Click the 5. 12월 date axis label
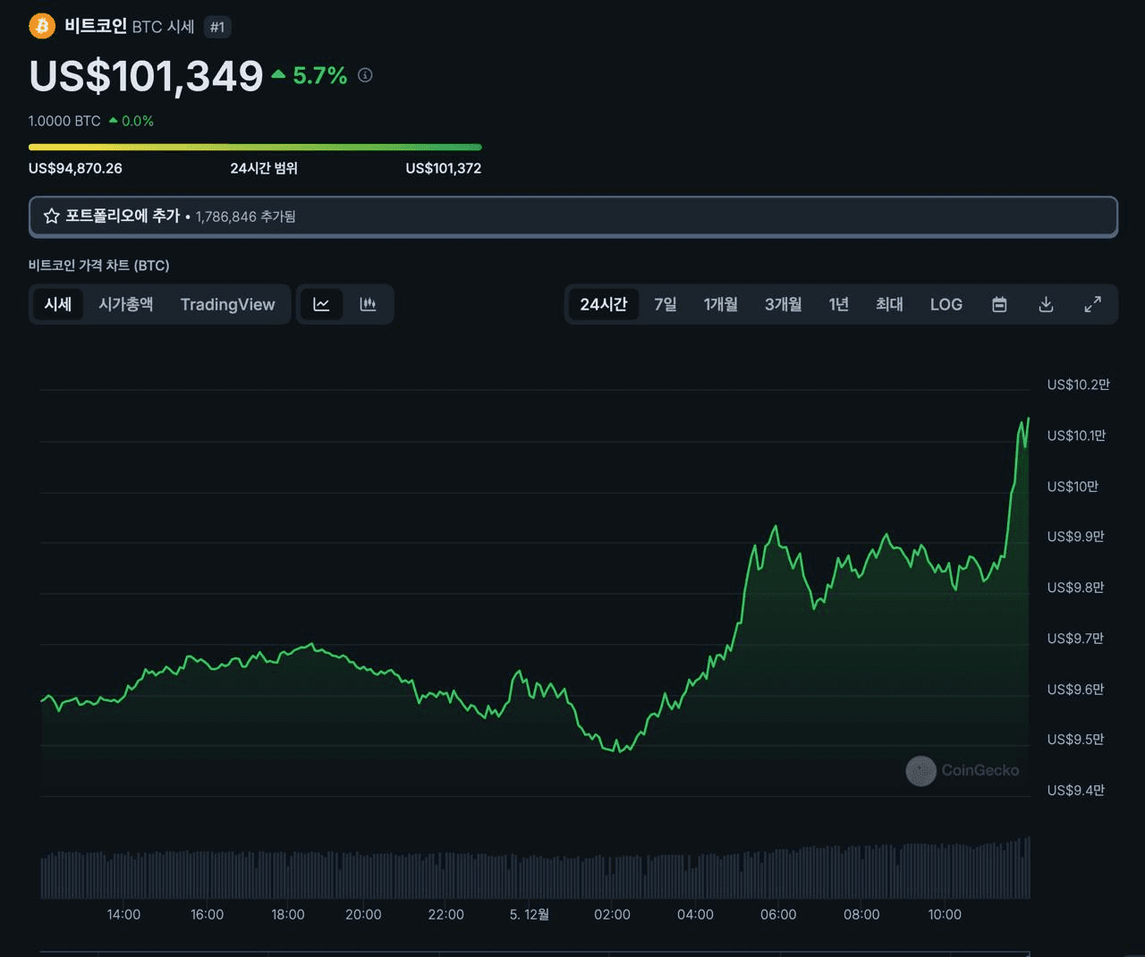The width and height of the screenshot is (1145, 957). pos(530,914)
